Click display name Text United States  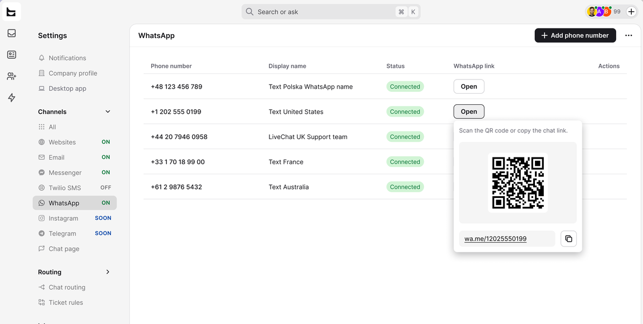pos(296,112)
